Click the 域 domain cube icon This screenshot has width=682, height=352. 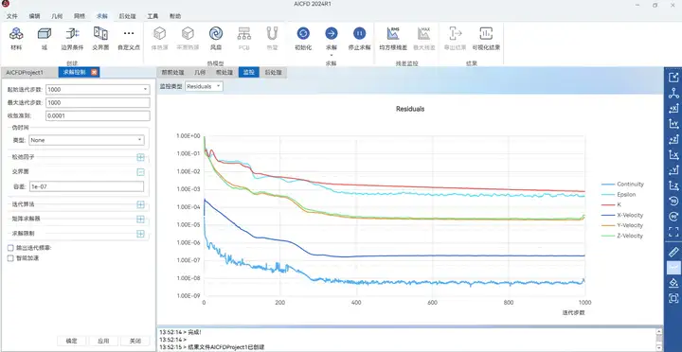point(44,33)
